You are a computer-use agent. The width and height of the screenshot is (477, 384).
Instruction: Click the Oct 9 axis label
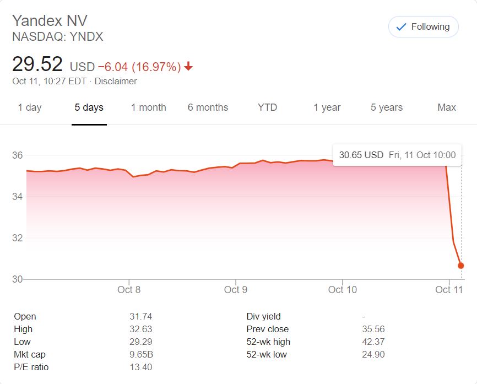point(236,290)
